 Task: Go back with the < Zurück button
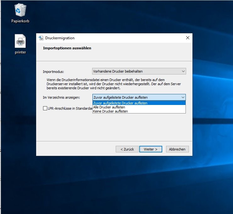coord(127,149)
